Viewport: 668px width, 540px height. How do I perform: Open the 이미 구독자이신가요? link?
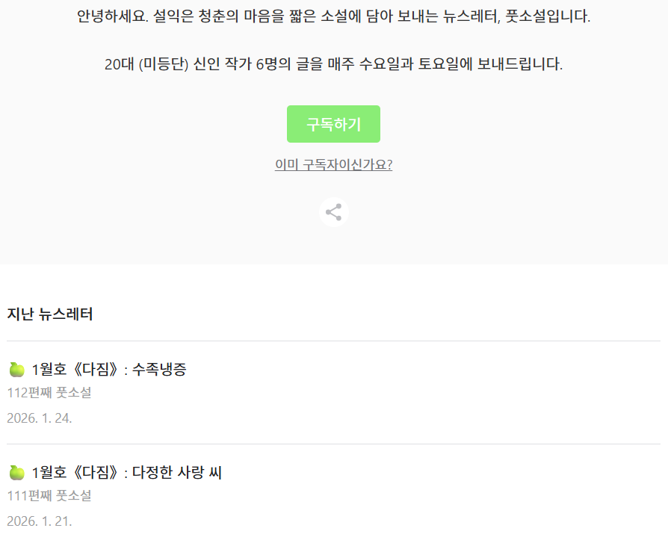pos(333,165)
